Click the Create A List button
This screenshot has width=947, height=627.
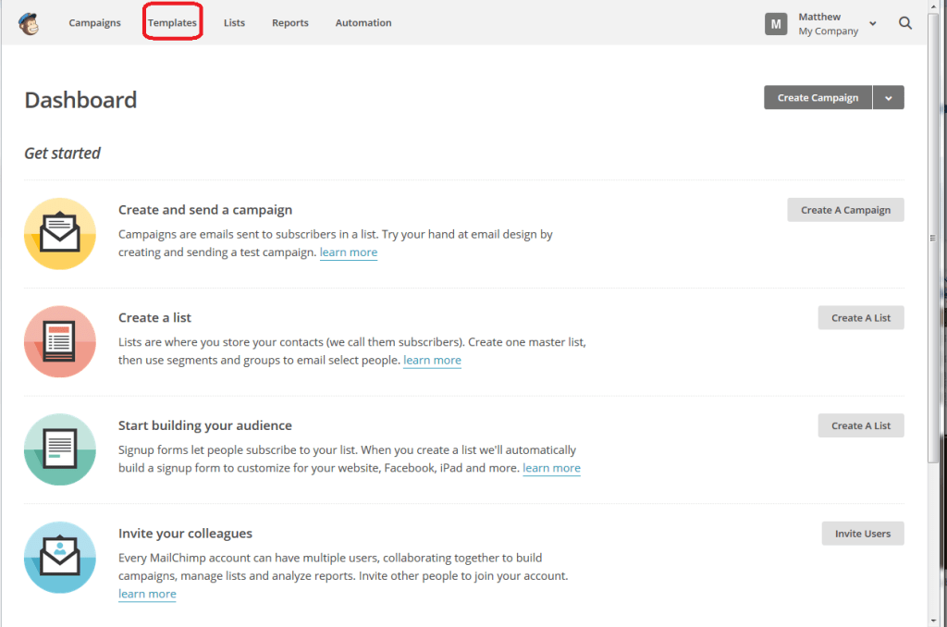861,317
